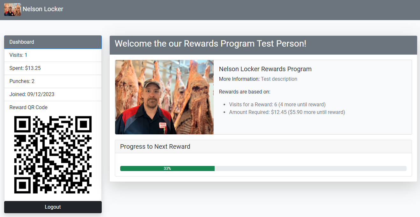420x217 pixels.
Task: Click the 33% green progress bar
Action: [167, 168]
